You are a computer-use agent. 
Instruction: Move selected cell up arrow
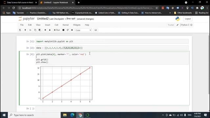click(45, 30)
